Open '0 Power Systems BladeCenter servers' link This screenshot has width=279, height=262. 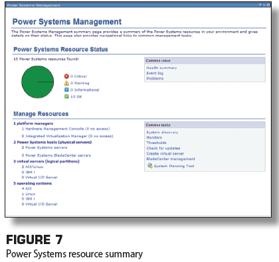point(56,155)
